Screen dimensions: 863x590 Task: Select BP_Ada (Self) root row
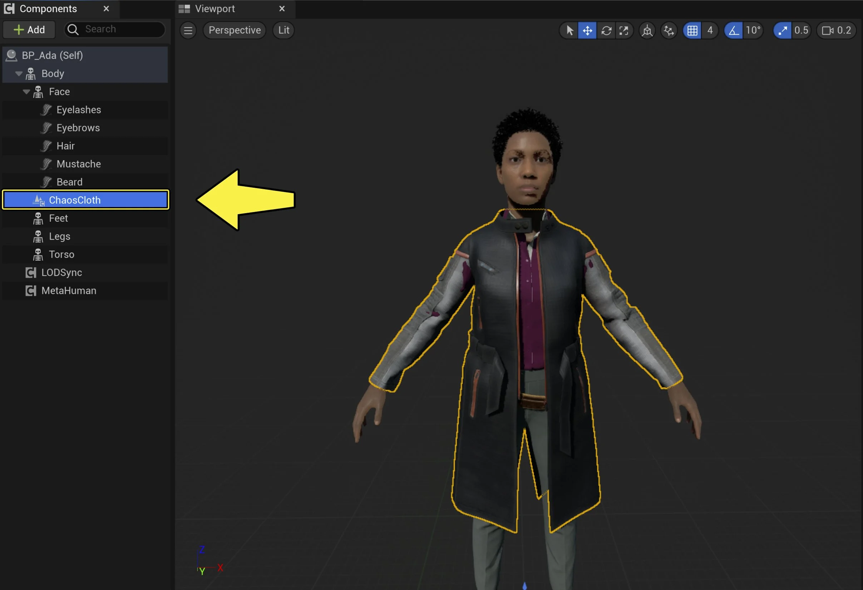point(85,55)
